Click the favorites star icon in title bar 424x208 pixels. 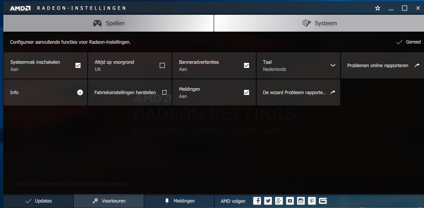tap(378, 8)
